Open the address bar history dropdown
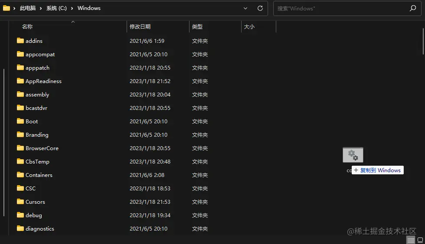Viewport: 425px width, 244px height. 245,8
